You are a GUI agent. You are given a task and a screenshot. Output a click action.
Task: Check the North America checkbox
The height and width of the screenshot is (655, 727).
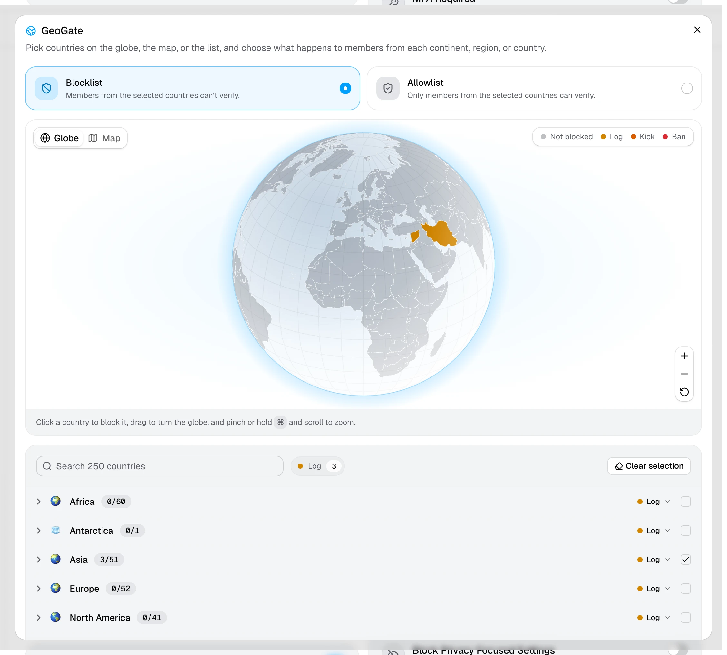686,618
